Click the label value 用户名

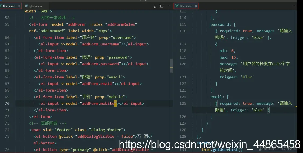click(88, 37)
